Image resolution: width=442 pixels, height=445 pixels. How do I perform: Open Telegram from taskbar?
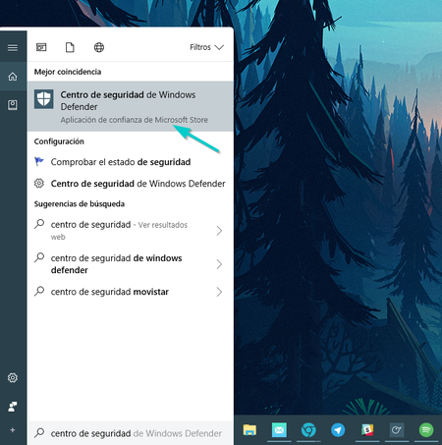point(338,430)
